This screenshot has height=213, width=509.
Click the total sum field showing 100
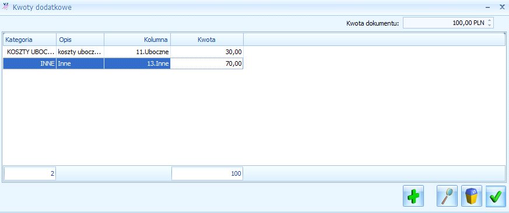point(207,173)
